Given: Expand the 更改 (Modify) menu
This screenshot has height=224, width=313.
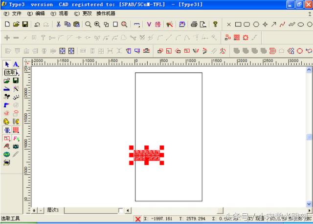Looking at the screenshot, I should [x=83, y=13].
